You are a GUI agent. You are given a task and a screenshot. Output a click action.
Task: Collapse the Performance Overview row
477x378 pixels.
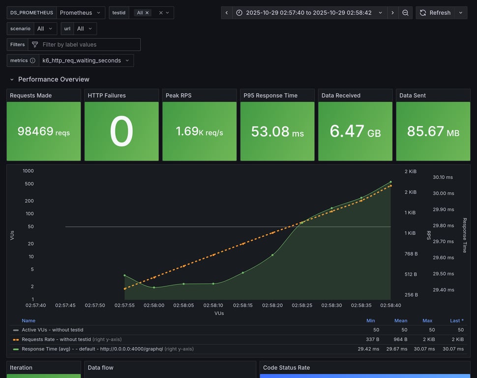[12, 79]
